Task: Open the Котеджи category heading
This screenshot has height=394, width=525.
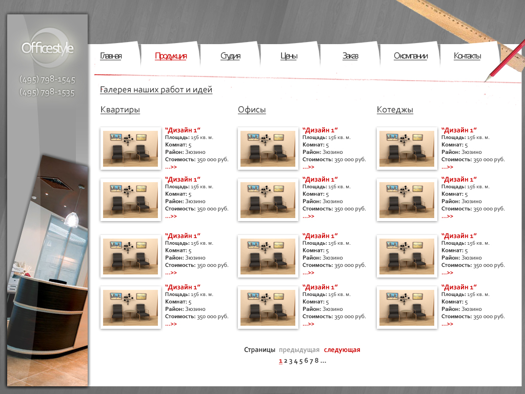Action: (x=395, y=110)
